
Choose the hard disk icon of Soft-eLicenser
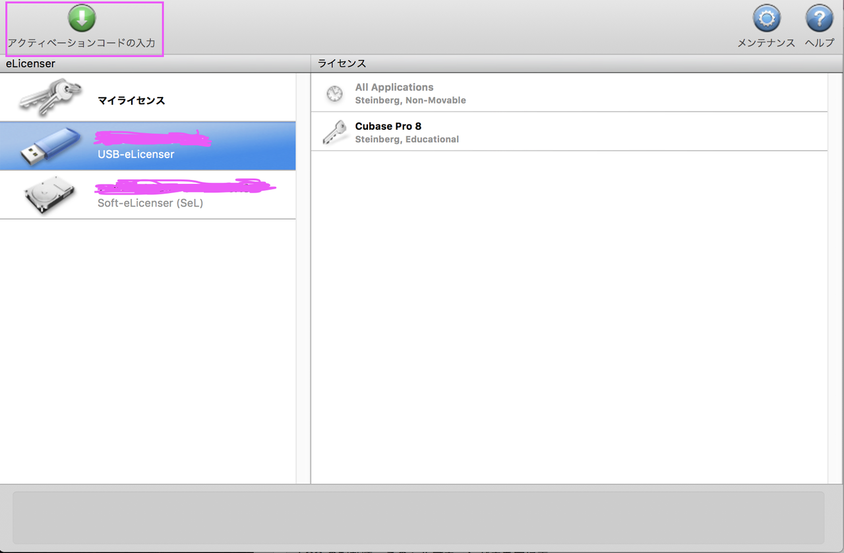click(x=50, y=194)
